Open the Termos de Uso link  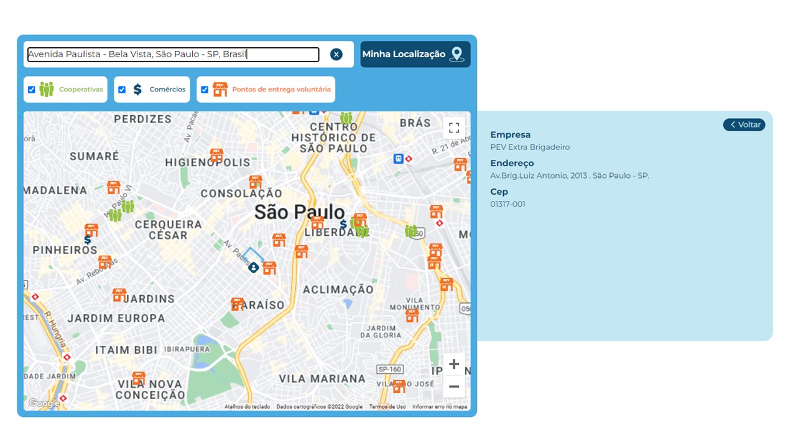[x=387, y=406]
